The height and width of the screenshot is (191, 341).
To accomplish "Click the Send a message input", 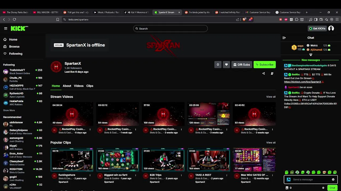I will point(311,180).
